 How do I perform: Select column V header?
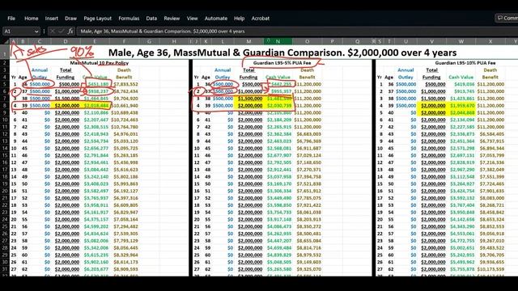(431, 41)
